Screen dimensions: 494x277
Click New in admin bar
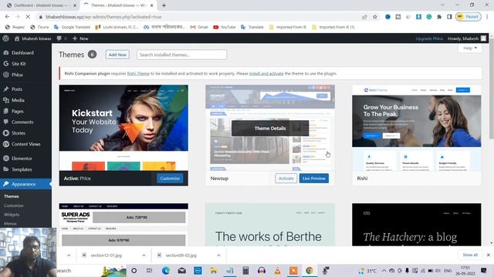[80, 38]
